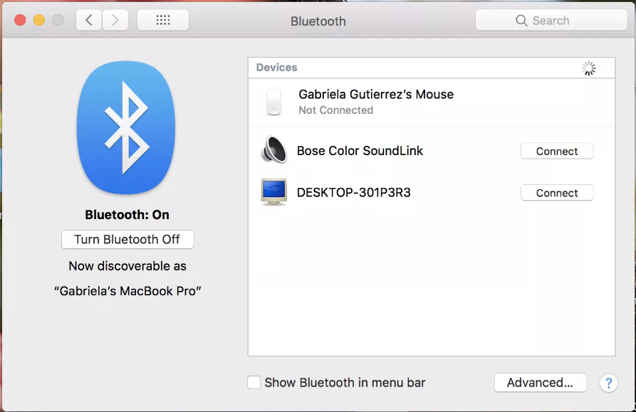The height and width of the screenshot is (412, 636).
Task: Open Advanced Bluetooth options
Action: (541, 382)
